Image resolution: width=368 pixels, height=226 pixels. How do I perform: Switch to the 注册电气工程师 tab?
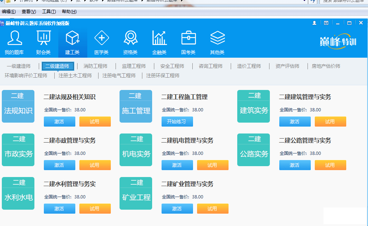tap(119, 75)
